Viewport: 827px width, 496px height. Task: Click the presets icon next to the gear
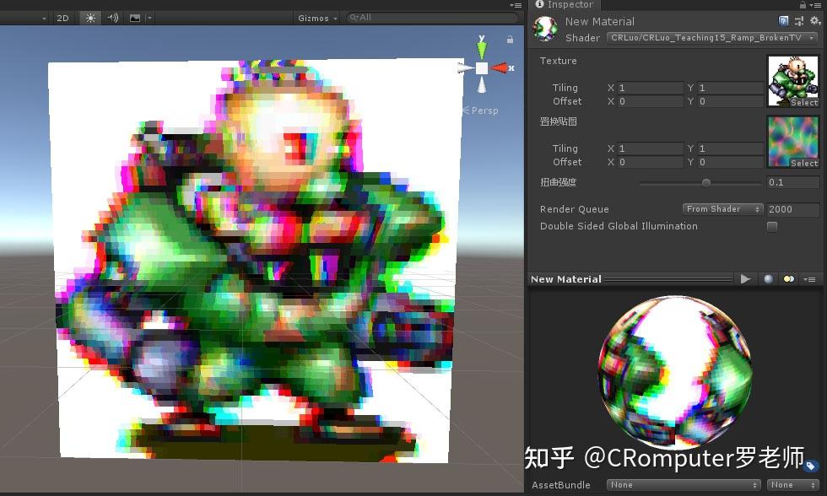798,21
